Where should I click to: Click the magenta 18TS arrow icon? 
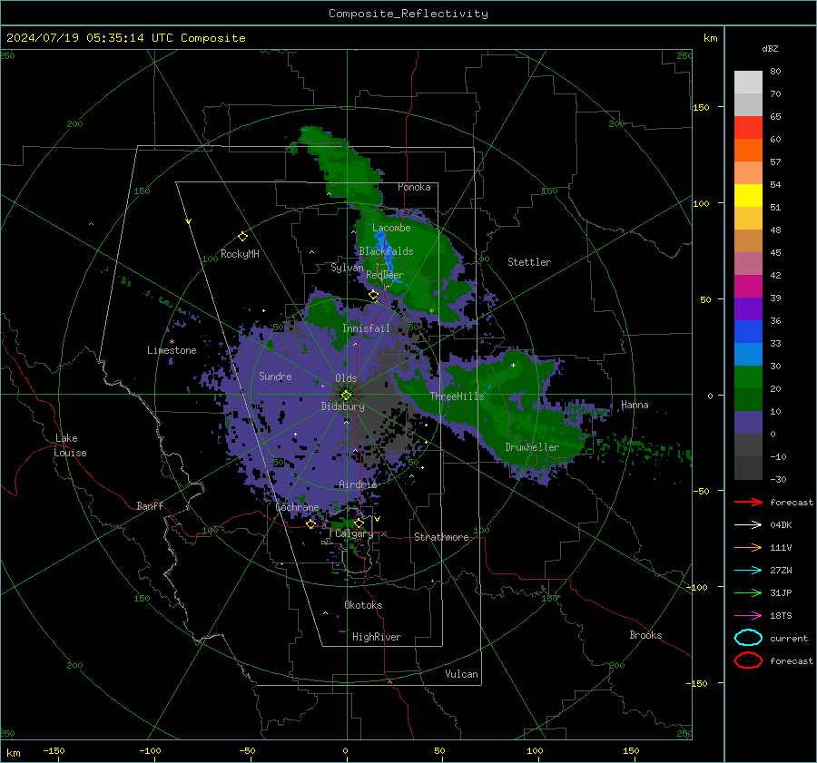click(748, 616)
